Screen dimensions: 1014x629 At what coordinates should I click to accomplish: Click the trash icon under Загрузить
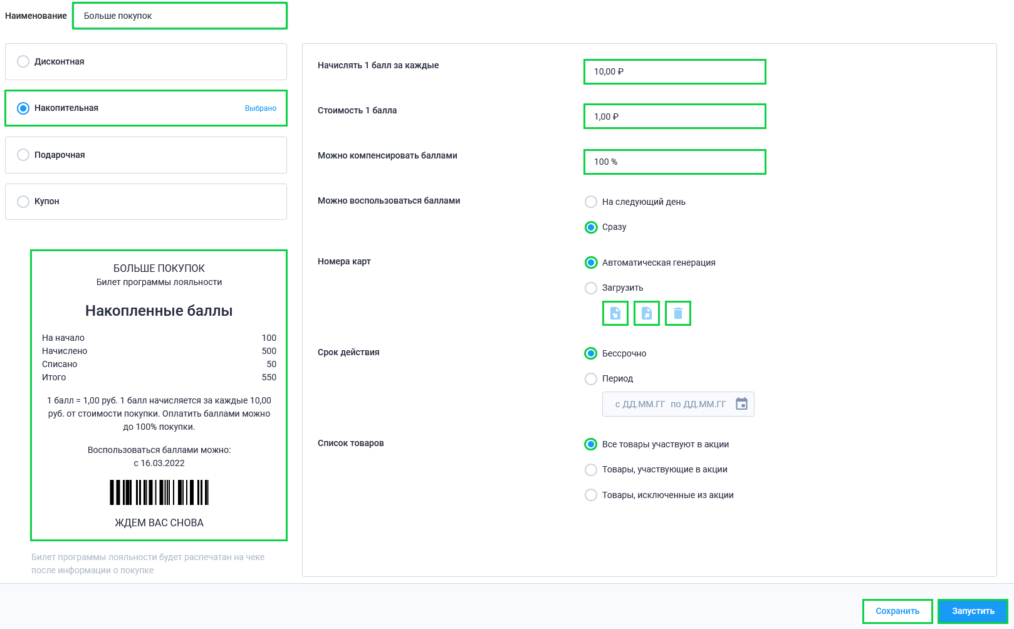pos(678,313)
